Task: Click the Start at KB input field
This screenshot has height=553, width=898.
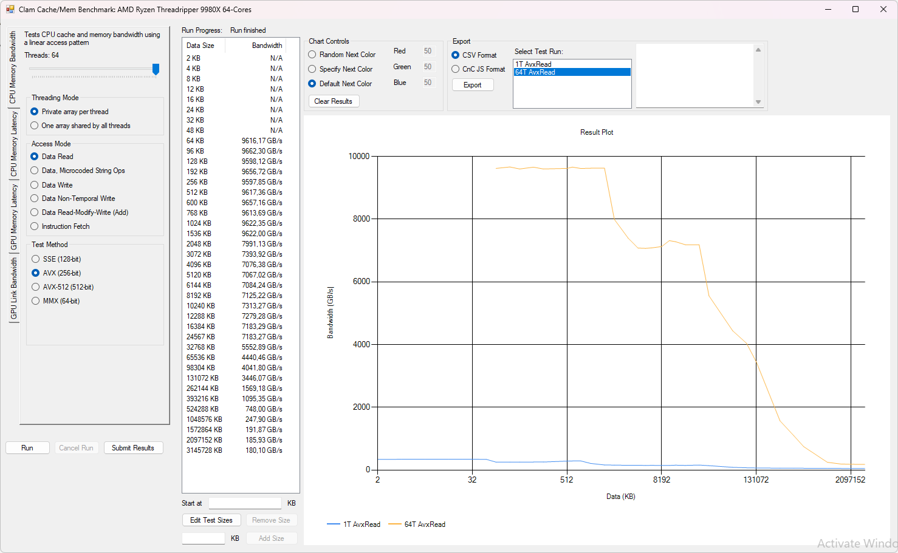Action: pos(245,503)
